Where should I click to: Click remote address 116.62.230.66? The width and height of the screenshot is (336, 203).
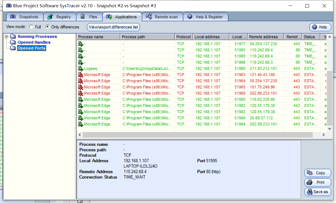point(262,99)
